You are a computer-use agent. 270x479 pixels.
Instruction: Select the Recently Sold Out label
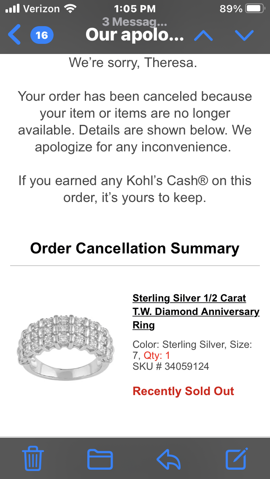[x=183, y=391]
